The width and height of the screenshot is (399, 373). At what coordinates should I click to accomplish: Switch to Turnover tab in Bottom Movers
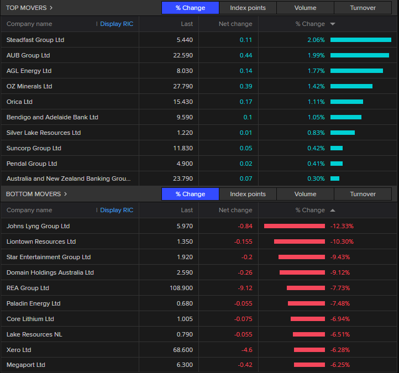click(363, 194)
